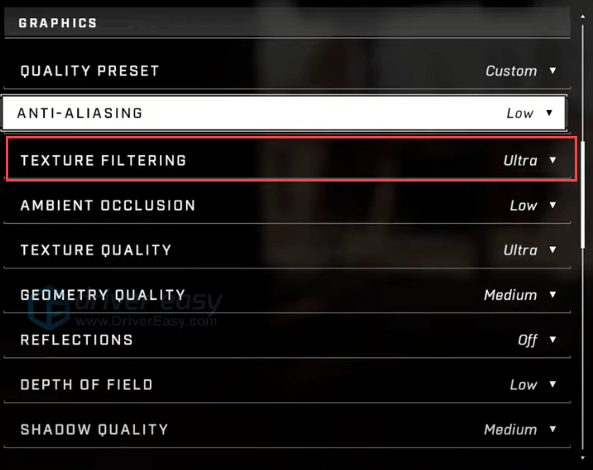Image resolution: width=593 pixels, height=470 pixels.
Task: Click the Depth of Field arrow icon
Action: click(552, 384)
